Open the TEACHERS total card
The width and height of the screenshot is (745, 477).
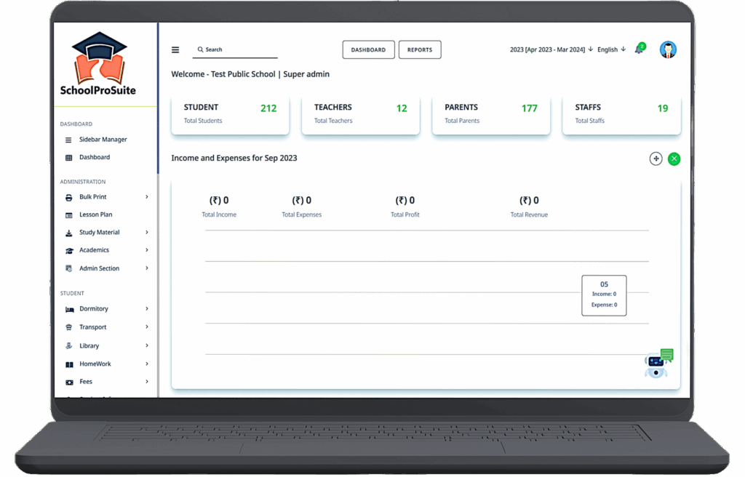361,114
